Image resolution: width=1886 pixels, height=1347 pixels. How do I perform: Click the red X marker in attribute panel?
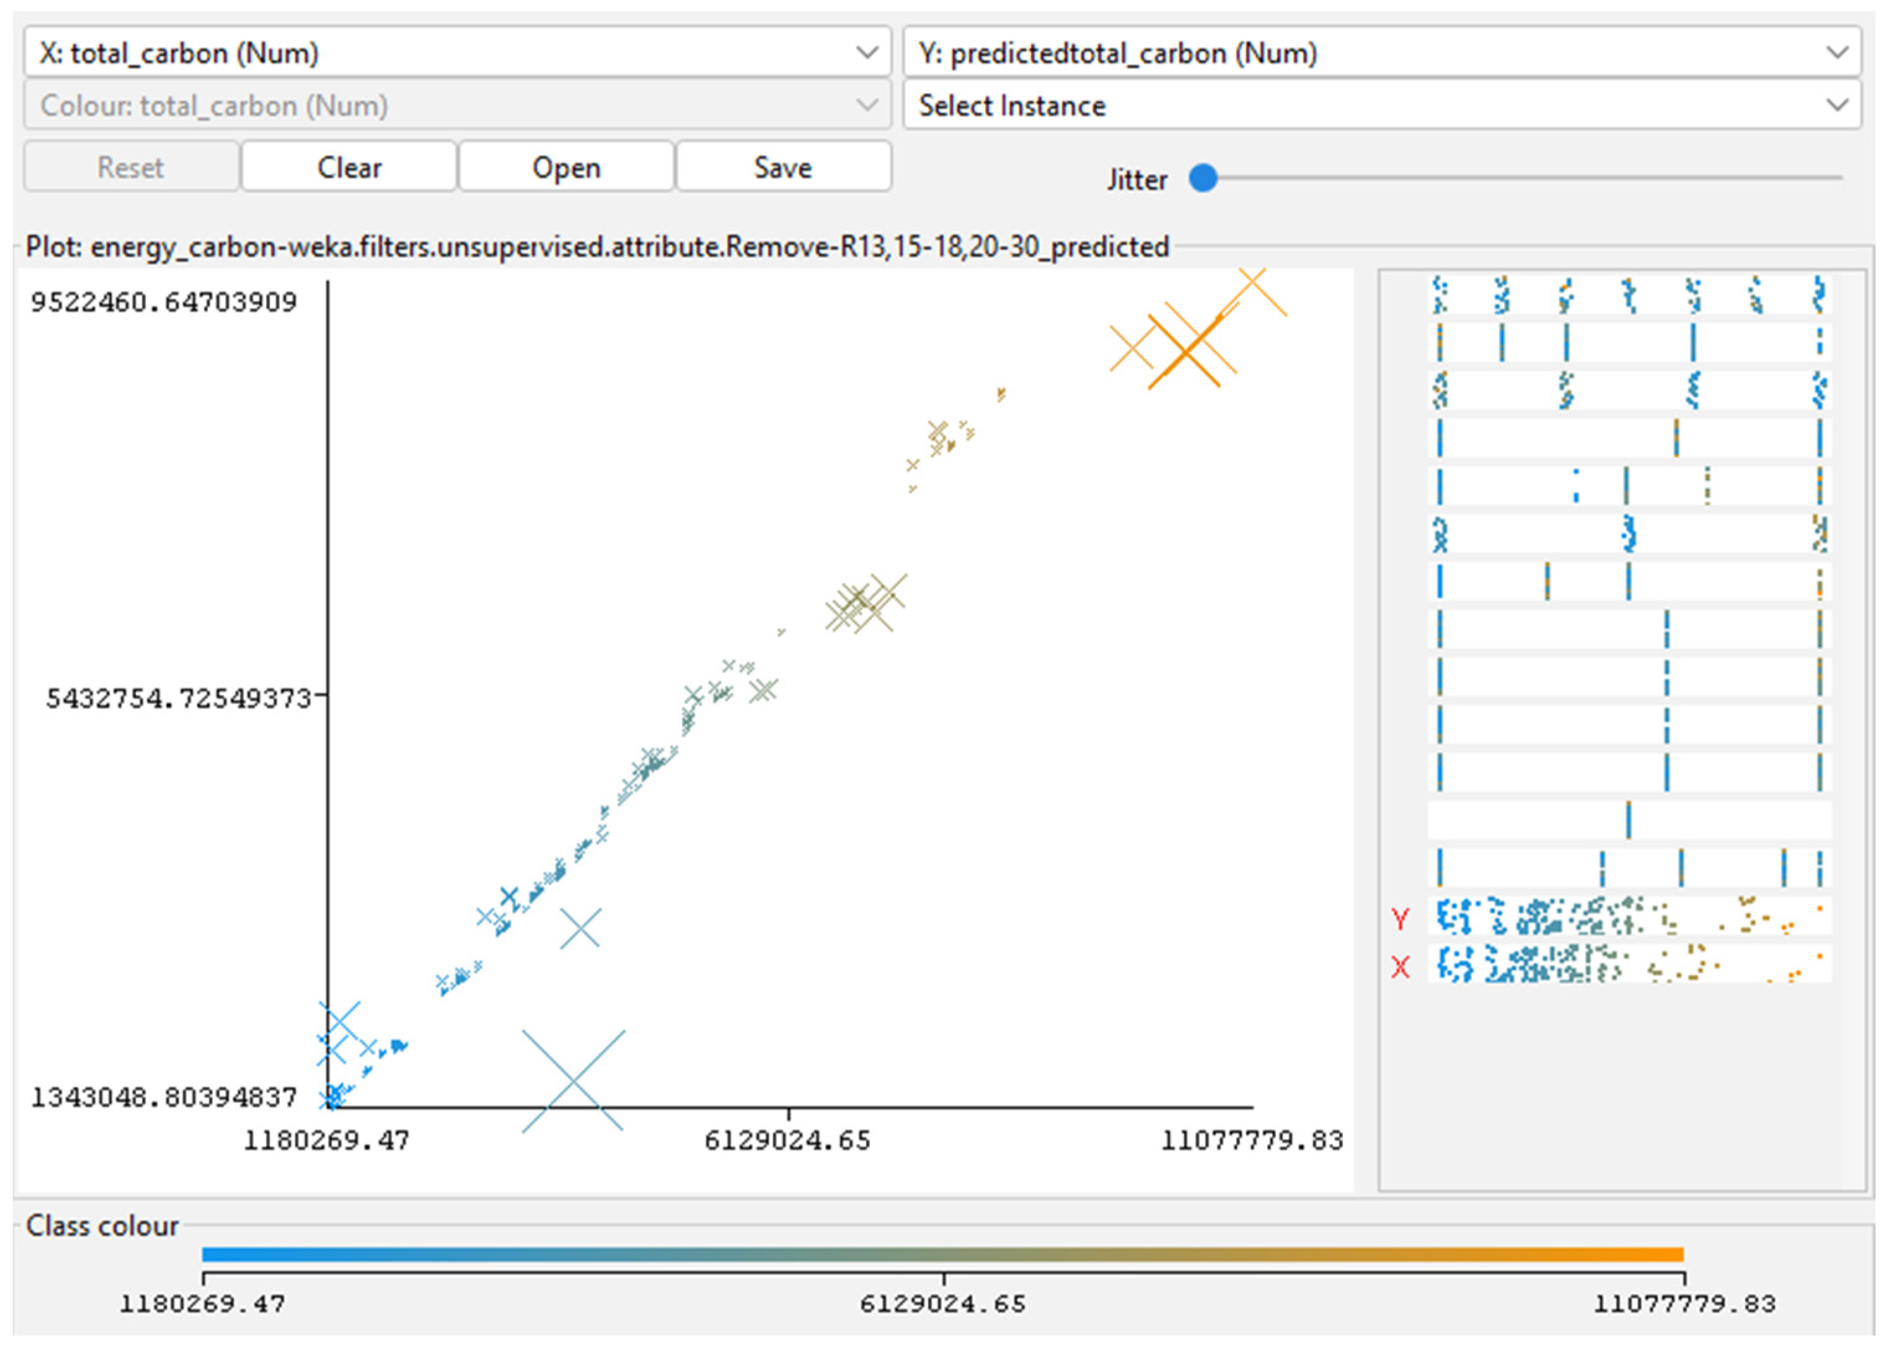(x=1400, y=966)
